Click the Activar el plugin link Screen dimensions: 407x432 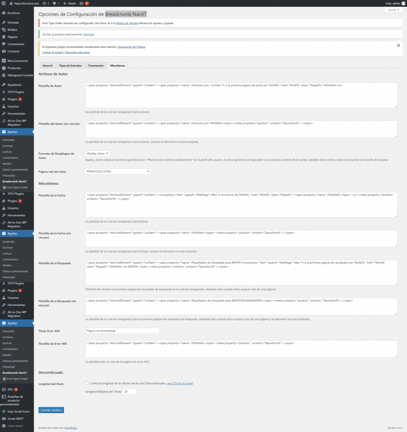click(x=52, y=52)
